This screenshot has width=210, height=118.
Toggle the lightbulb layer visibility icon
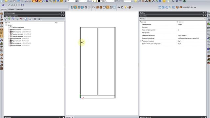point(94,1)
